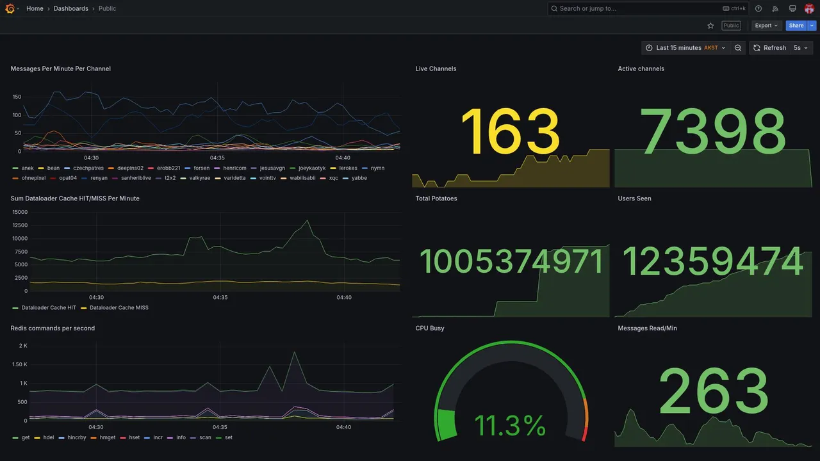This screenshot has width=820, height=461.
Task: Open the news feed RSS icon
Action: tap(775, 8)
